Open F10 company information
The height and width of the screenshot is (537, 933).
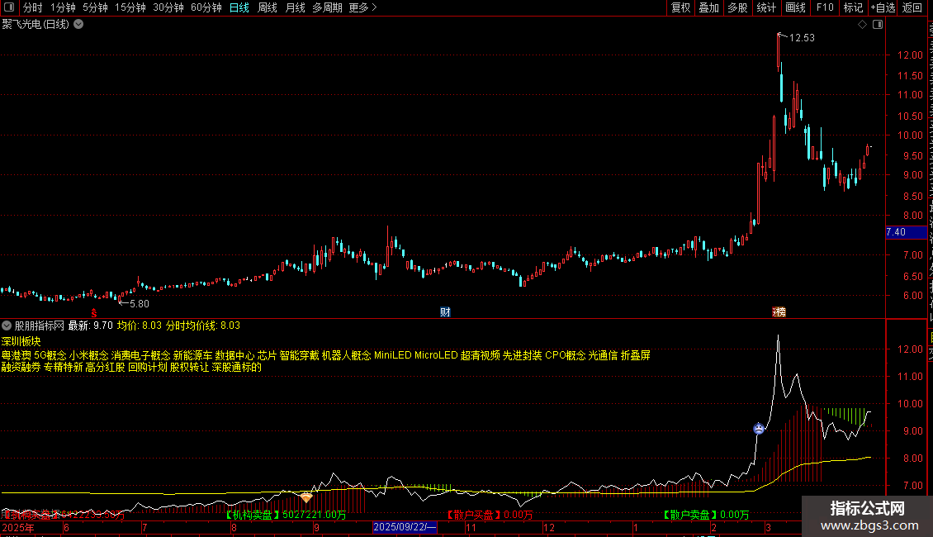point(825,7)
